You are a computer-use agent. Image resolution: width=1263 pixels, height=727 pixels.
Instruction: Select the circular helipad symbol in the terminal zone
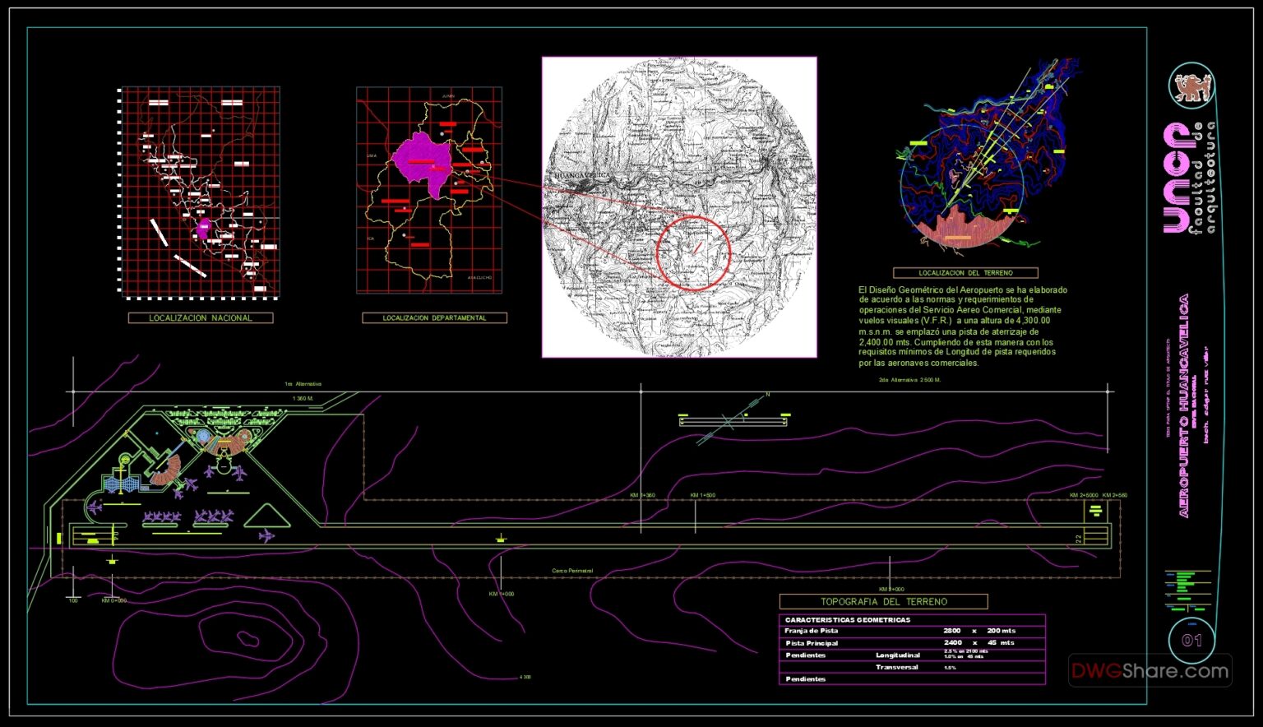tap(202, 436)
